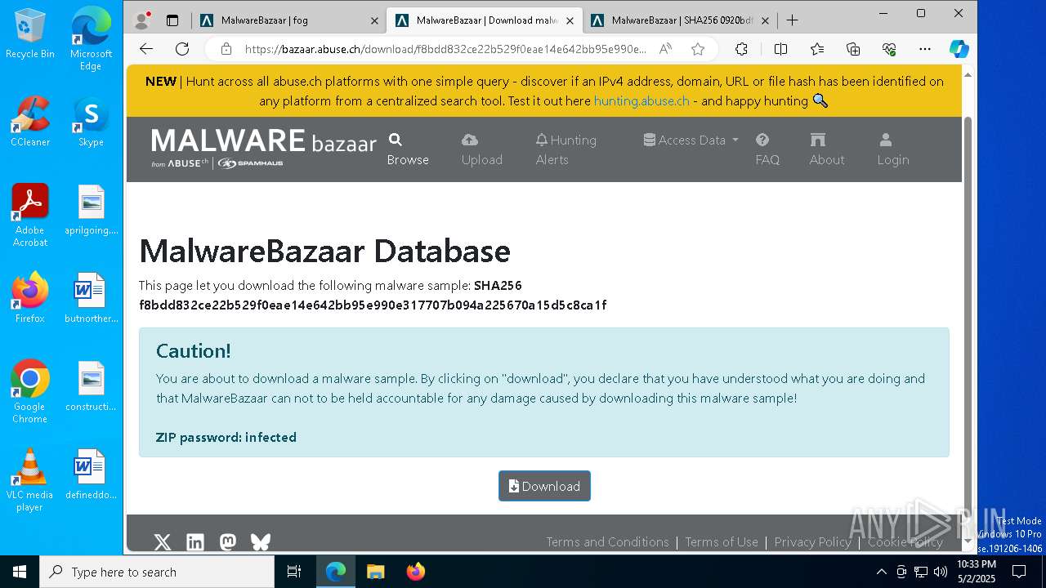Click the page vertical scrollbar
The height and width of the screenshot is (588, 1046).
(968, 306)
